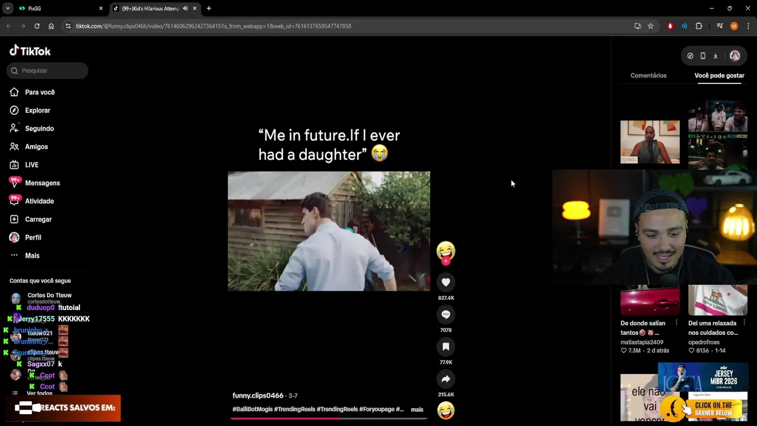The height and width of the screenshot is (426, 757).
Task: Switch to the Comentários tab
Action: (648, 76)
